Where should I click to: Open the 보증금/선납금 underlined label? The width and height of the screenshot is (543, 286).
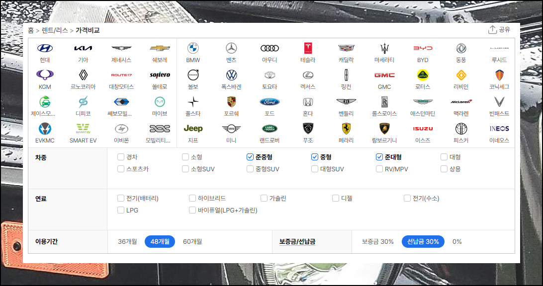tap(297, 241)
